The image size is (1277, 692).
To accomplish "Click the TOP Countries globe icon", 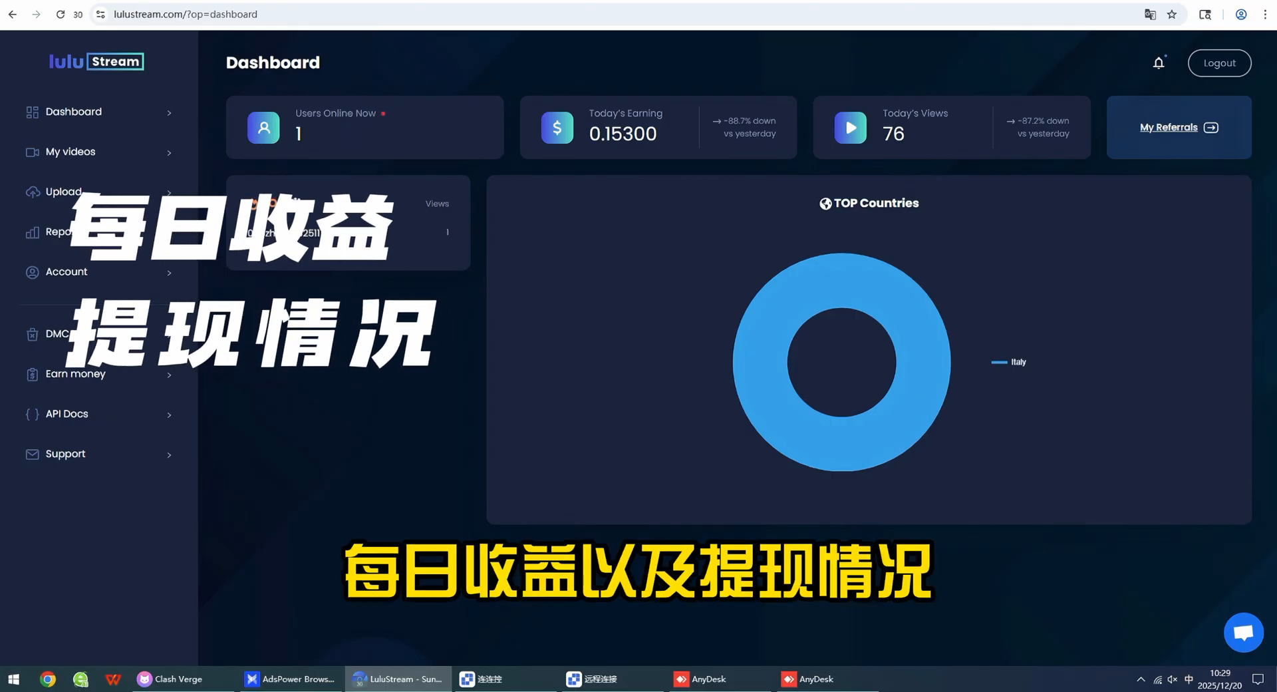I will point(825,204).
